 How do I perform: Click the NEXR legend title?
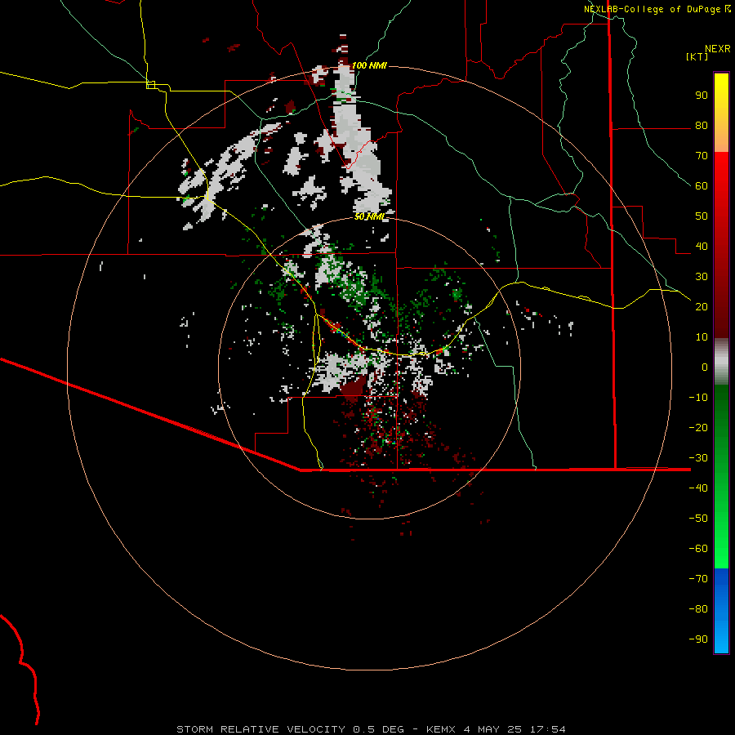[718, 49]
